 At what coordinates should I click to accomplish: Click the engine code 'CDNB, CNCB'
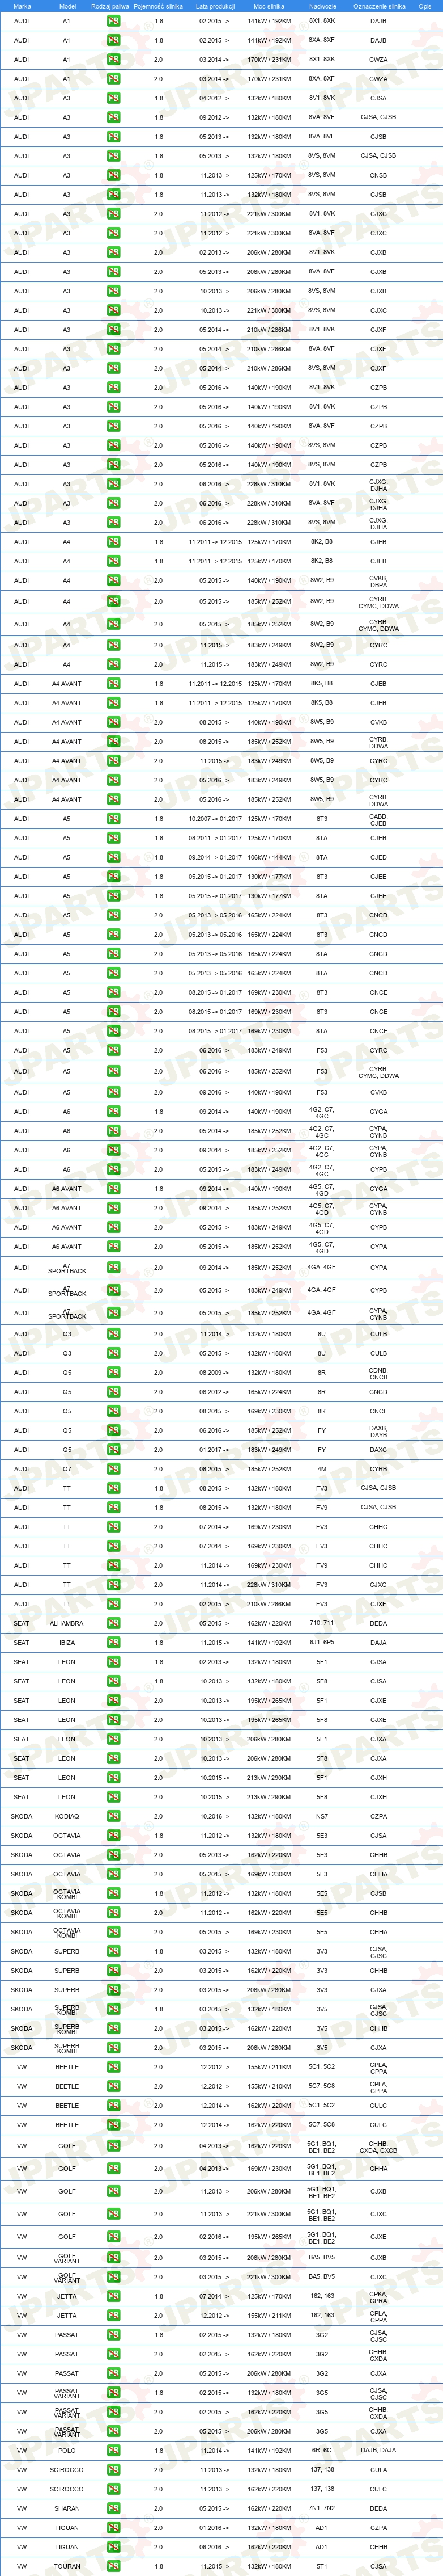pos(378,1373)
